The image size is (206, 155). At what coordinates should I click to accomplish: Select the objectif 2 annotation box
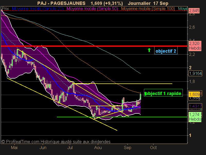(x=166, y=51)
